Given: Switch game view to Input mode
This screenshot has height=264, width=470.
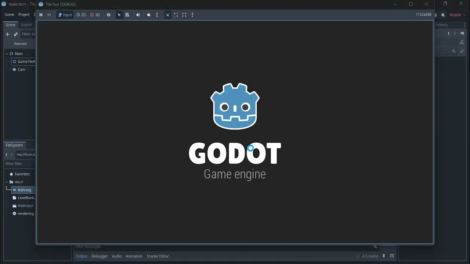Looking at the screenshot, I should [x=65, y=15].
